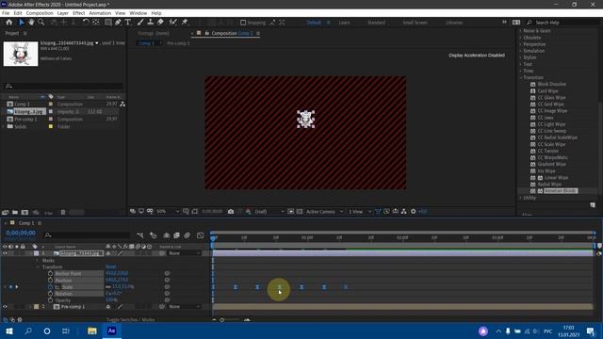
Task: Select the Rotation tool
Action: click(86, 23)
